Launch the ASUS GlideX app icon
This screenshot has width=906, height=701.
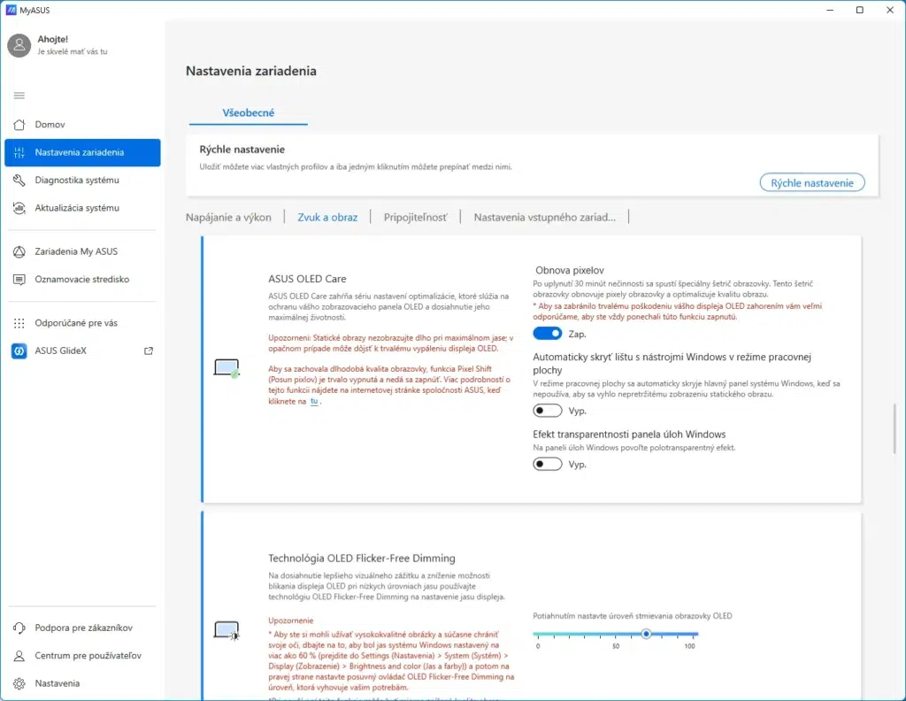pos(19,350)
